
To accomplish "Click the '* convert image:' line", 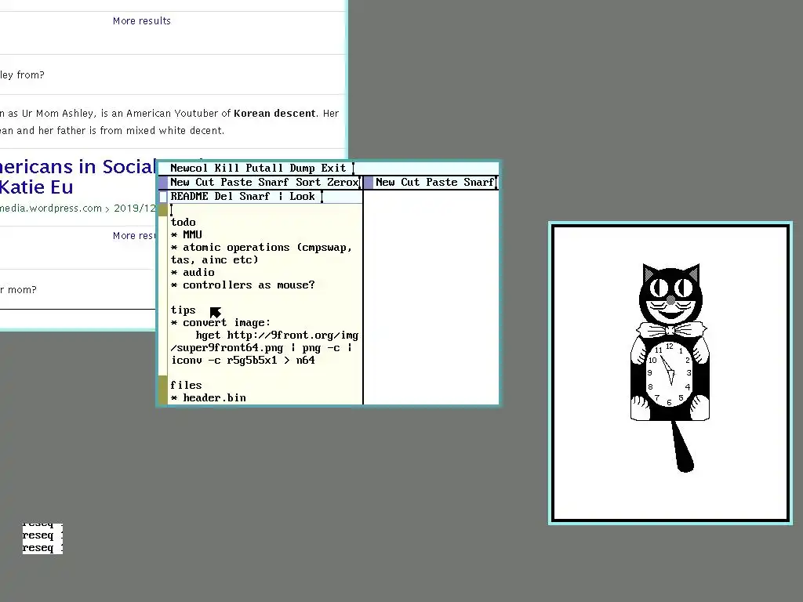I will [220, 322].
